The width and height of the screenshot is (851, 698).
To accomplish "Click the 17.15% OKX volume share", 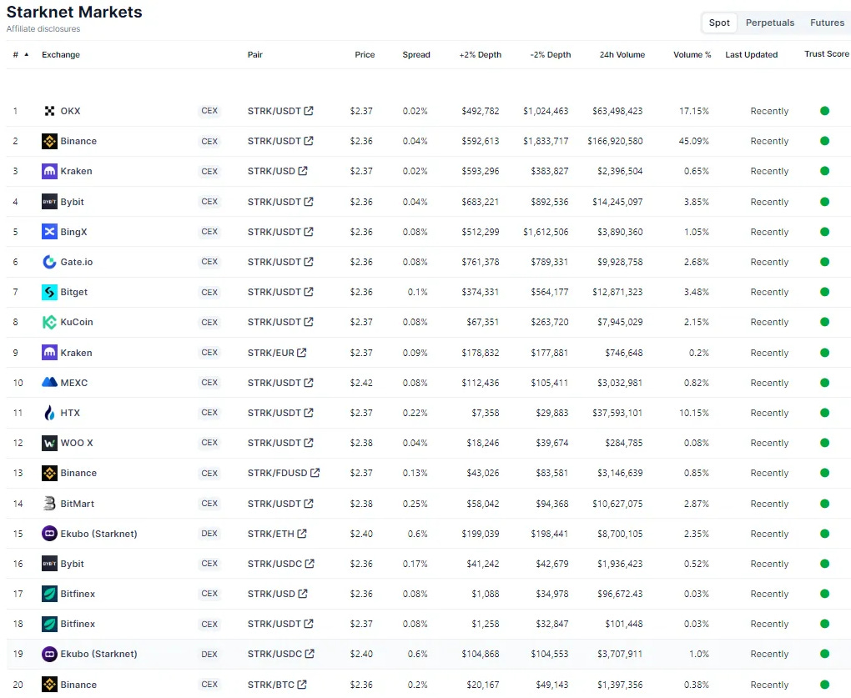I will 693,111.
